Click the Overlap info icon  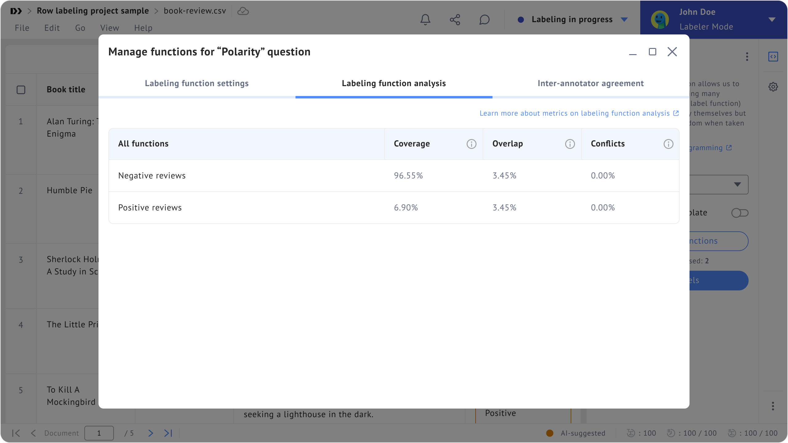coord(570,144)
